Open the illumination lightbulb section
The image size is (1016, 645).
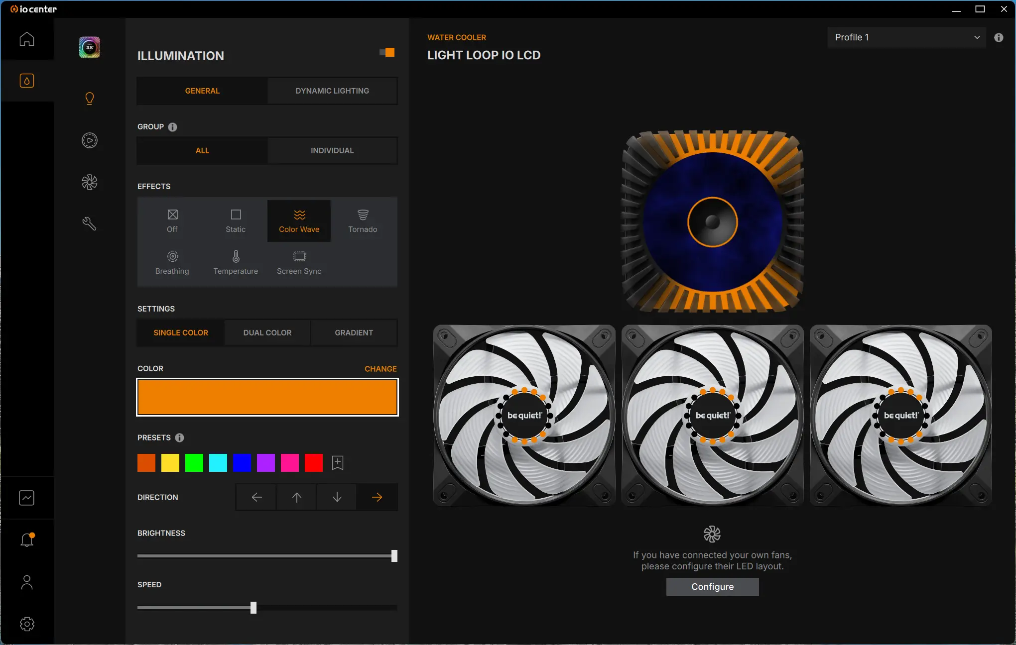pyautogui.click(x=90, y=99)
